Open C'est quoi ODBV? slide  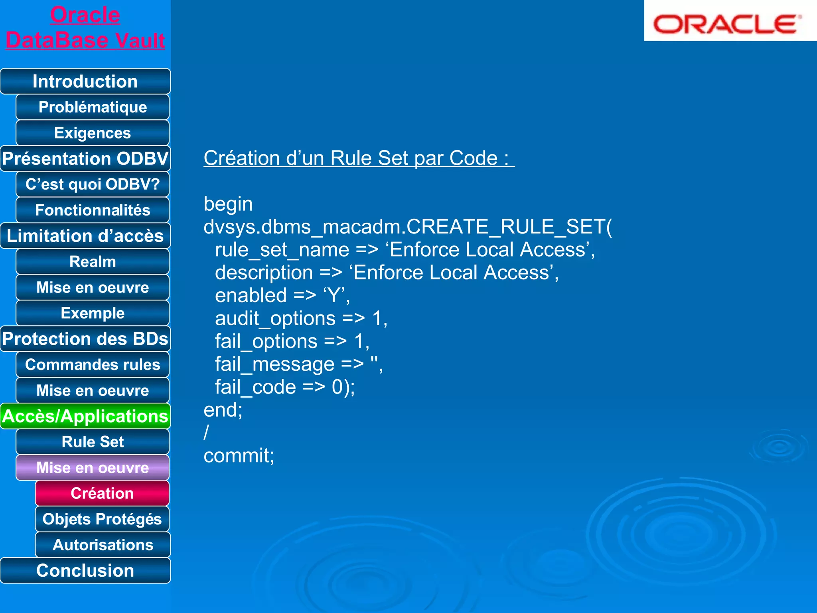pos(93,184)
